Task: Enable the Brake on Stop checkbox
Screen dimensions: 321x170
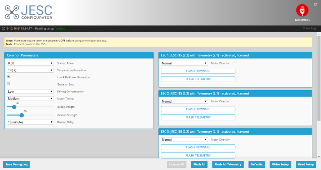Action: click(9, 84)
